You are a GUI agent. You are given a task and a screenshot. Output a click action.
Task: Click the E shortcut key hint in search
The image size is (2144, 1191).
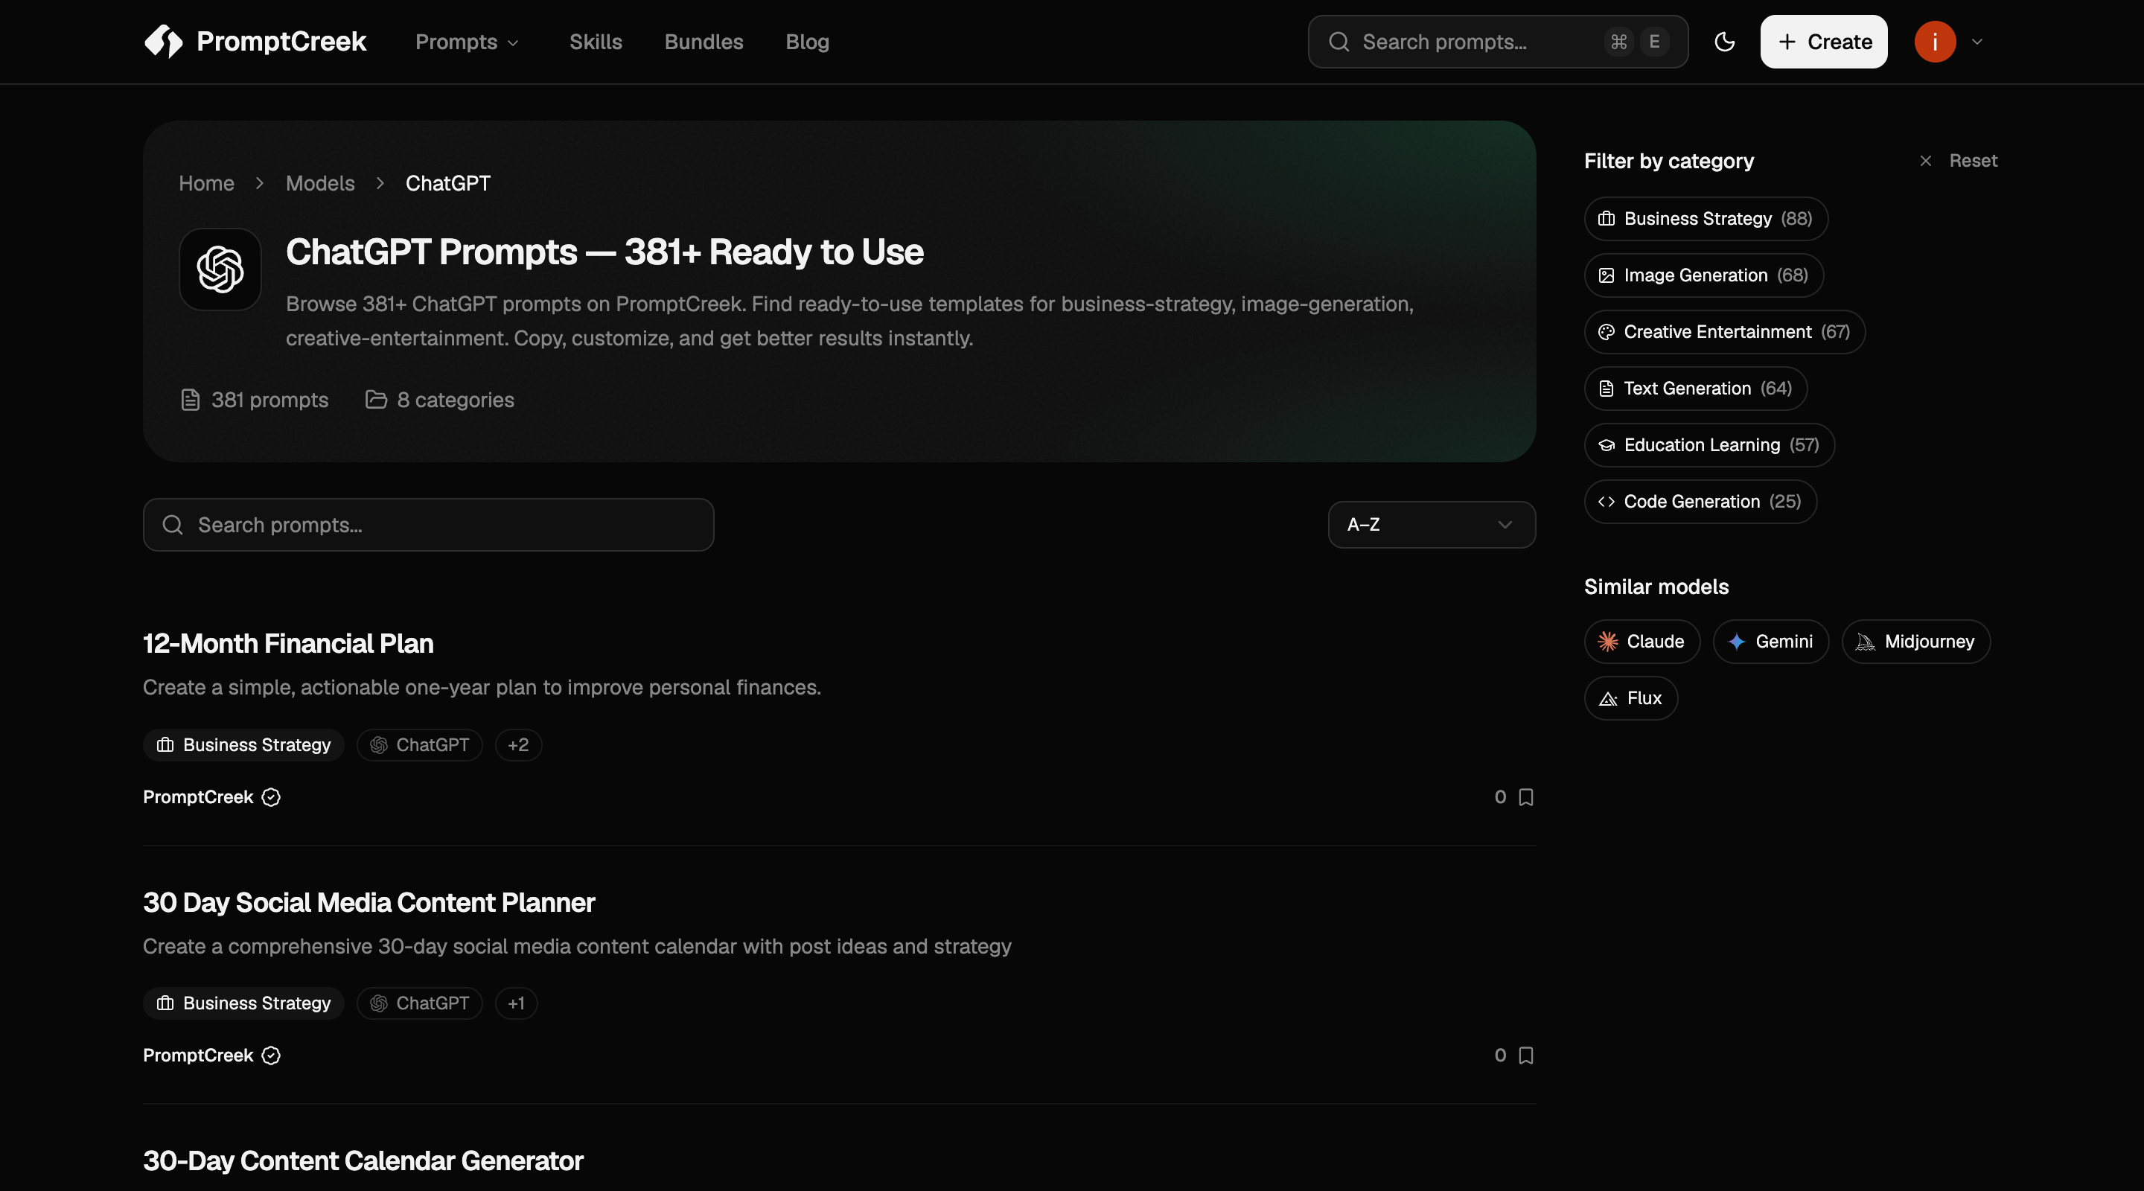click(x=1653, y=42)
